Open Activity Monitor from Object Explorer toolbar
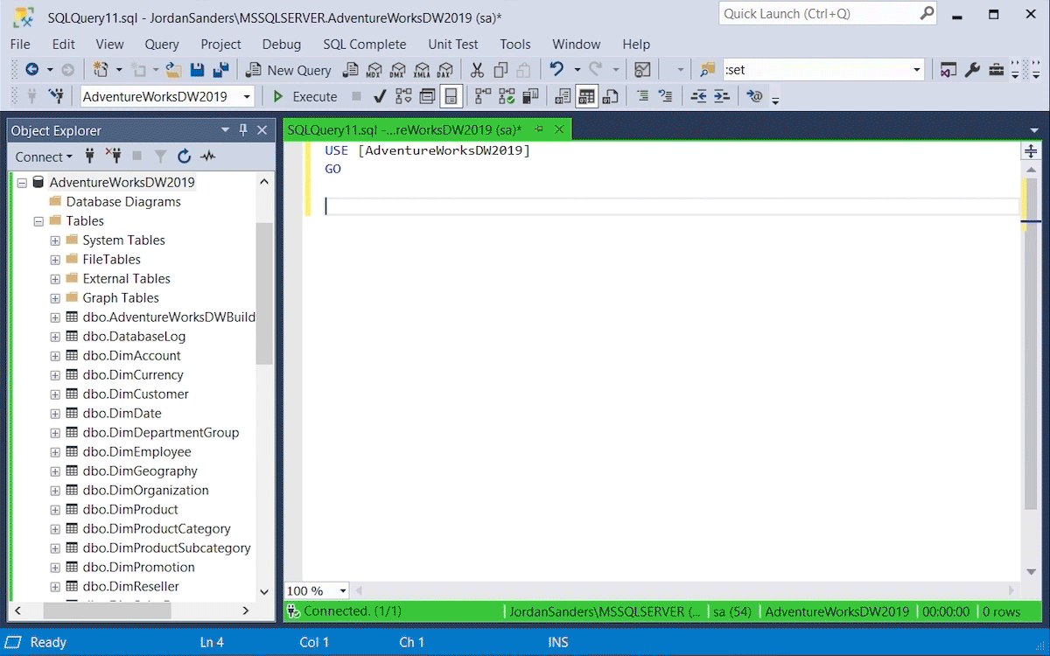The width and height of the screenshot is (1050, 656). click(x=207, y=157)
